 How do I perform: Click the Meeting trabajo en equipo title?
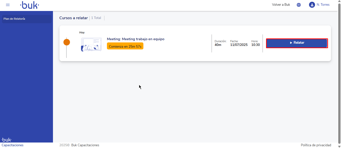[135, 39]
